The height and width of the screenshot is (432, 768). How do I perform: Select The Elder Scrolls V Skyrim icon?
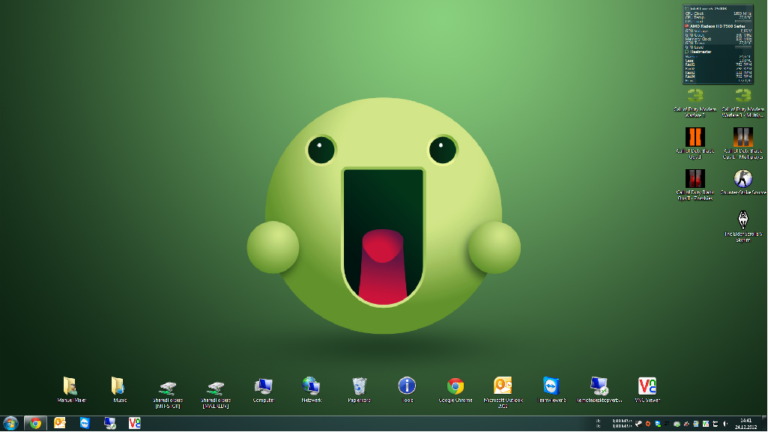coord(743,220)
